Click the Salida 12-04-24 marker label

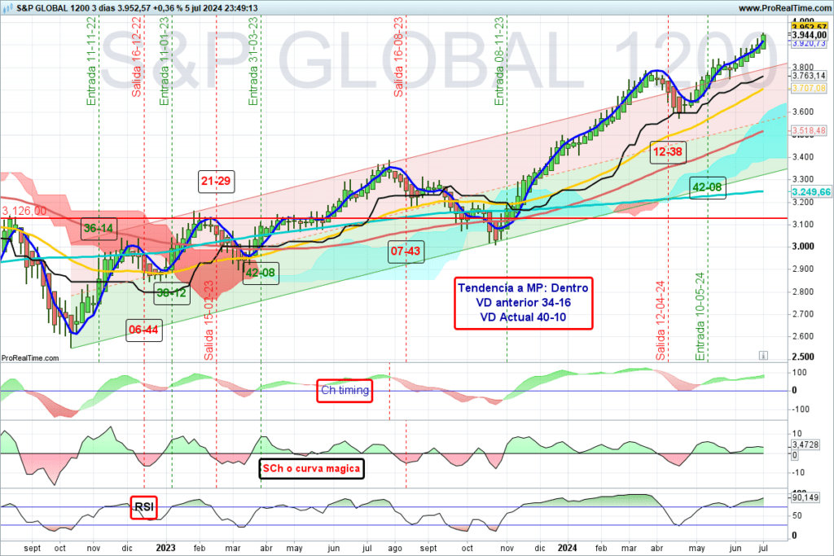coord(661,321)
